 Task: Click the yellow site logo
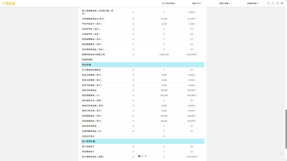(x=9, y=3)
